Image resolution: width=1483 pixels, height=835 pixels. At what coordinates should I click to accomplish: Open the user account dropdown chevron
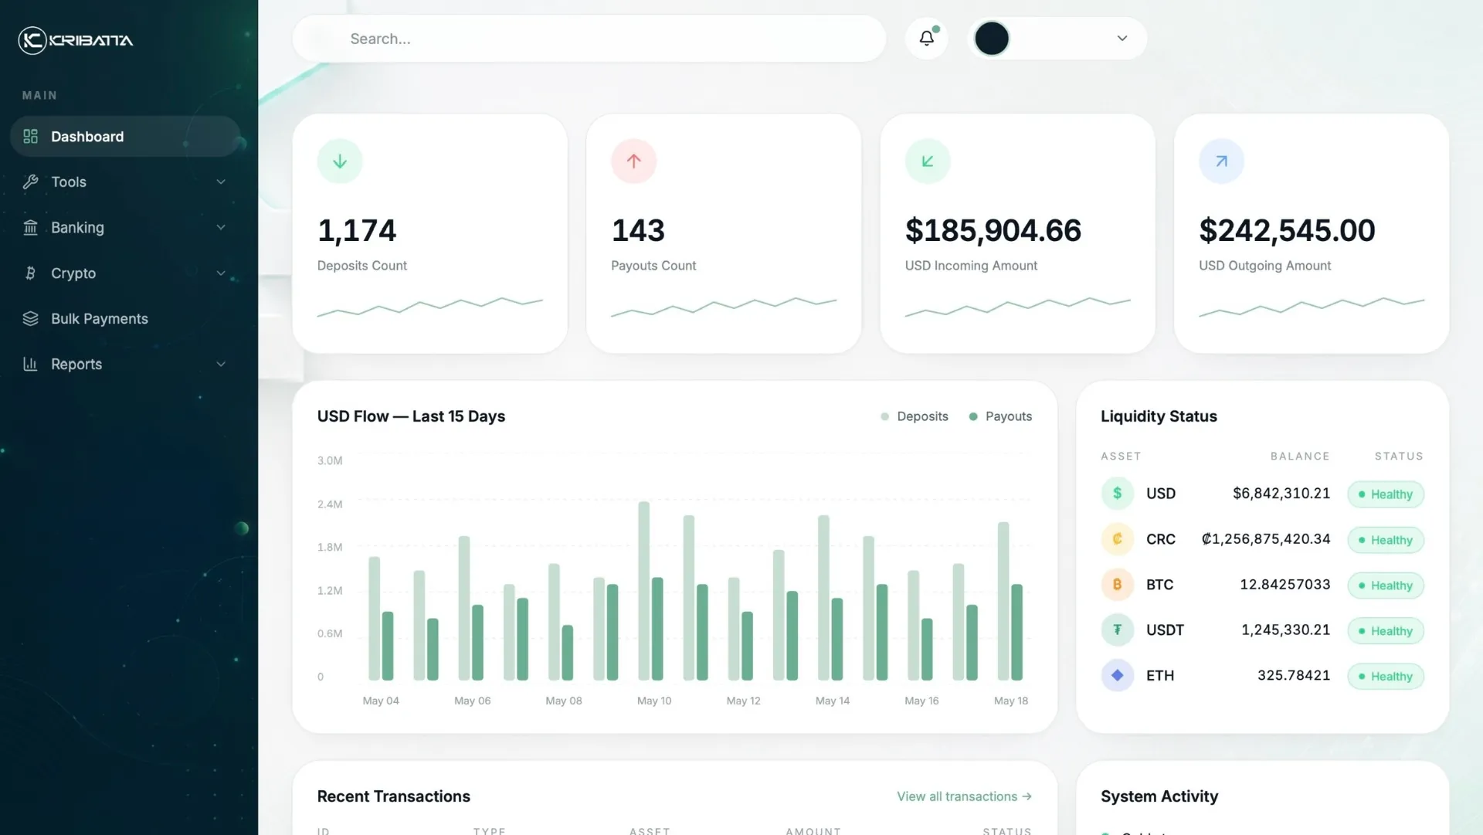coord(1122,39)
